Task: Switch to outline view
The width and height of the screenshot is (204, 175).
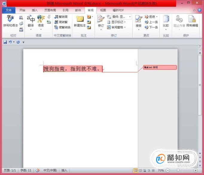Action: click(149, 170)
